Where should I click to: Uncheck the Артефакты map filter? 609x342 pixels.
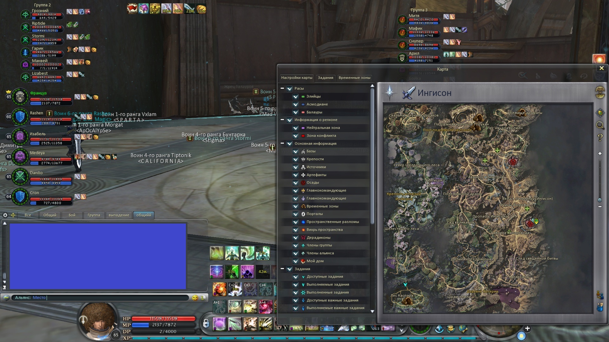click(x=295, y=175)
